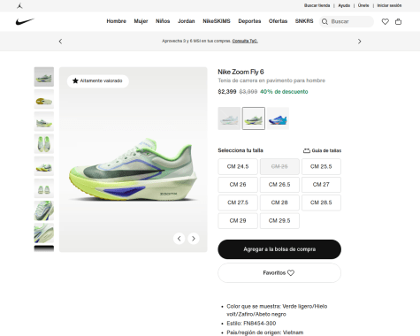The image size is (420, 336).
Task: Click Agregar a la bolsa de compra
Action: click(279, 249)
